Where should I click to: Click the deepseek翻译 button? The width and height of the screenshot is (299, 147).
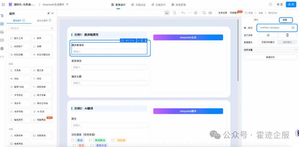[188, 111]
